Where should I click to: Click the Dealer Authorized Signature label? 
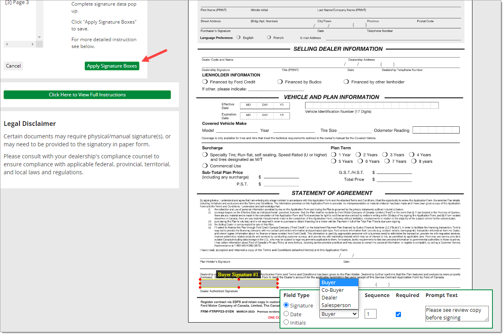219,291
